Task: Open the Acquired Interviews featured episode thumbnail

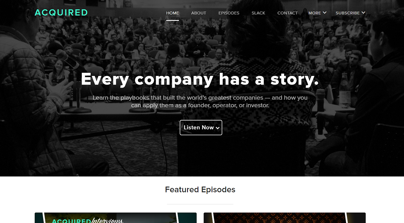Action: pyautogui.click(x=116, y=218)
